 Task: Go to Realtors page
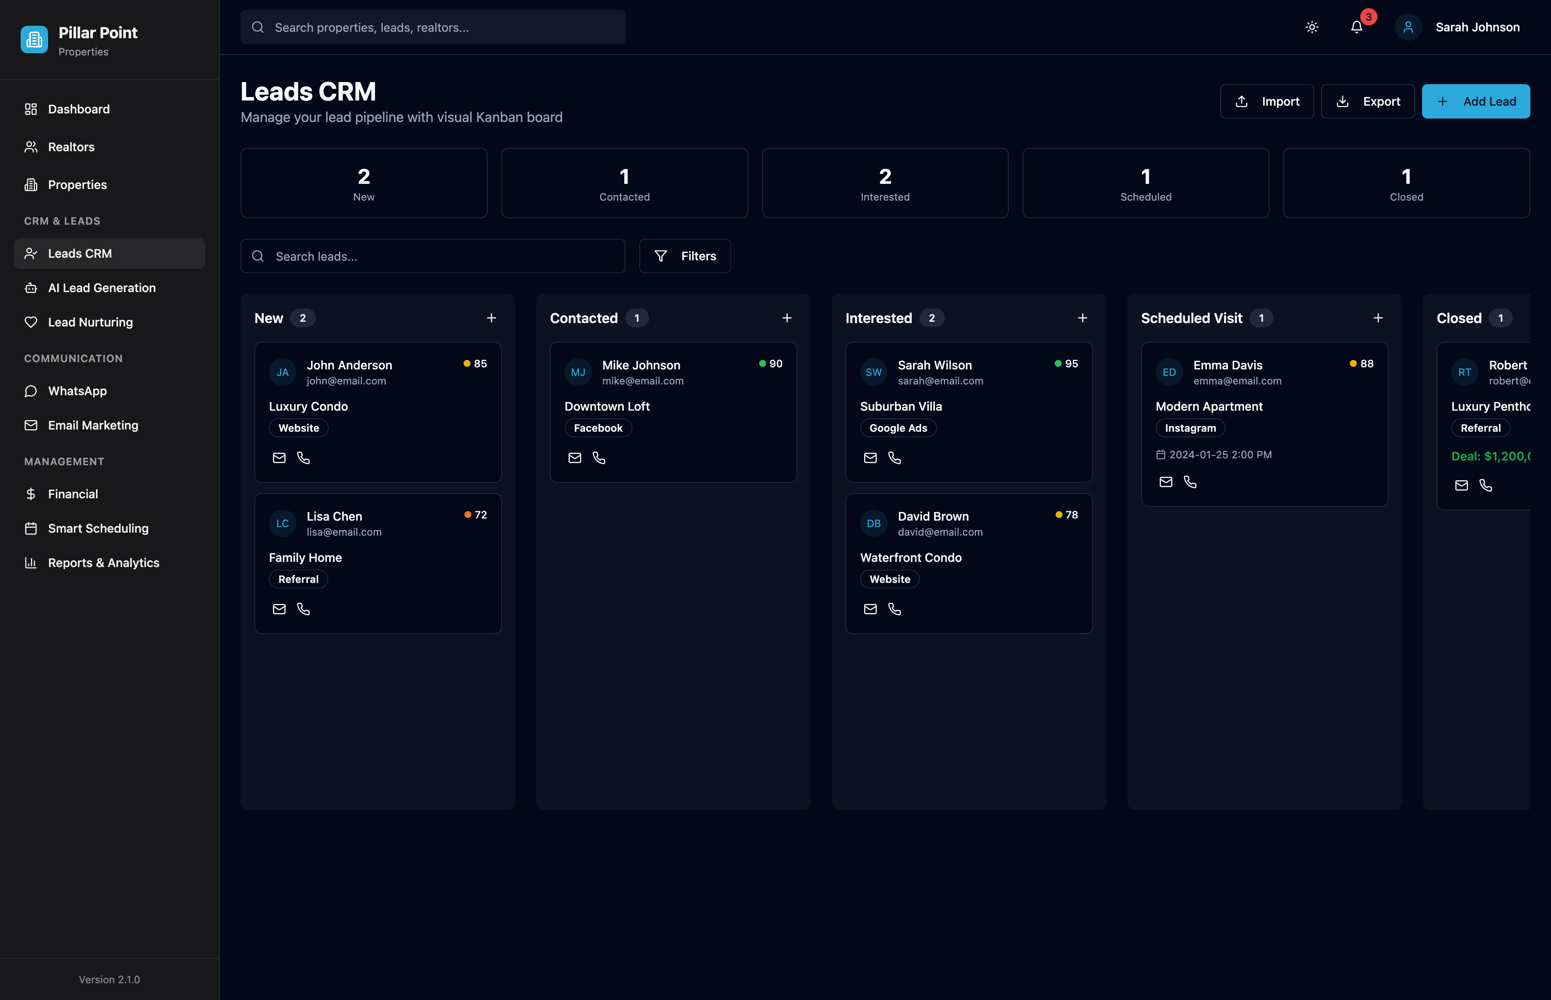[109, 147]
